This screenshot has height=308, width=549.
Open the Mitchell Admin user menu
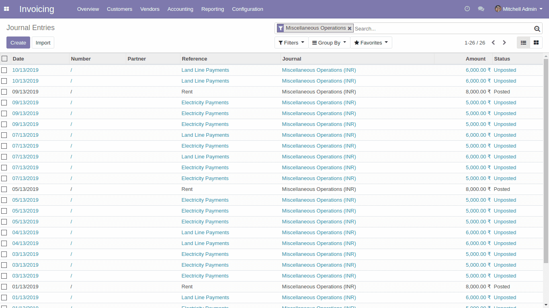coord(518,9)
